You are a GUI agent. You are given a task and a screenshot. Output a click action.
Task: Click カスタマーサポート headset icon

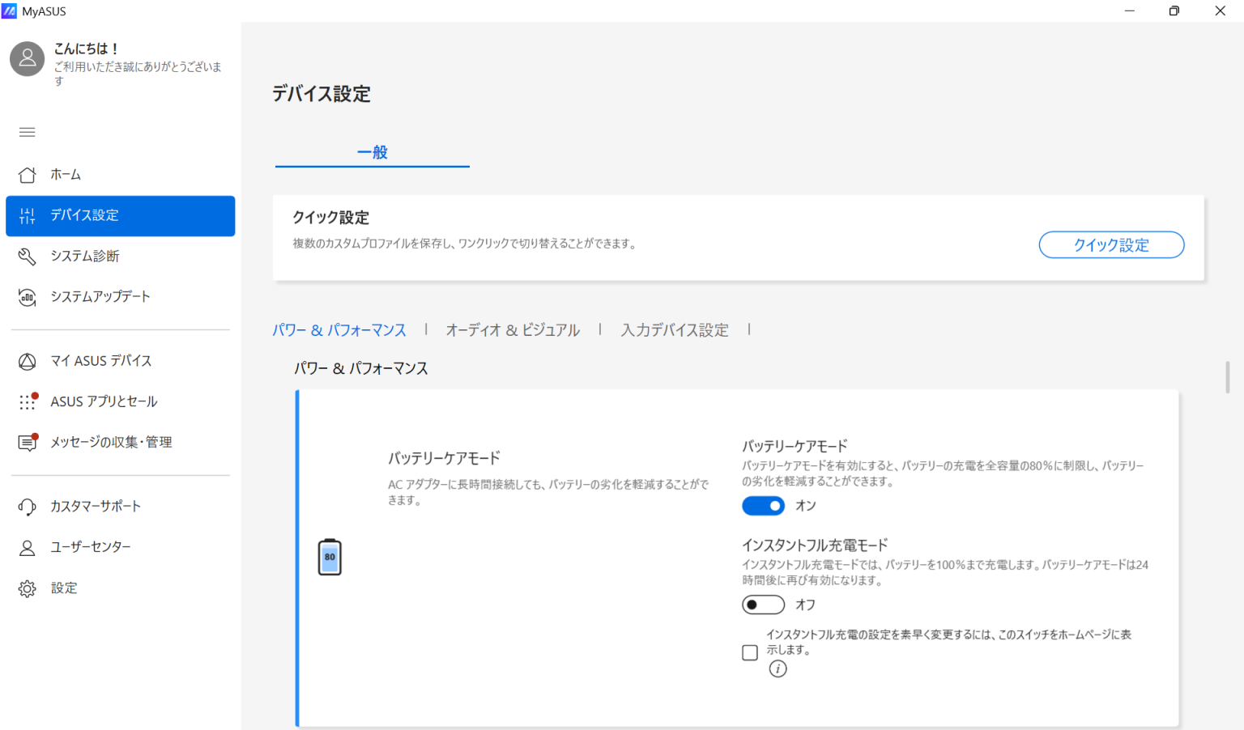click(28, 507)
